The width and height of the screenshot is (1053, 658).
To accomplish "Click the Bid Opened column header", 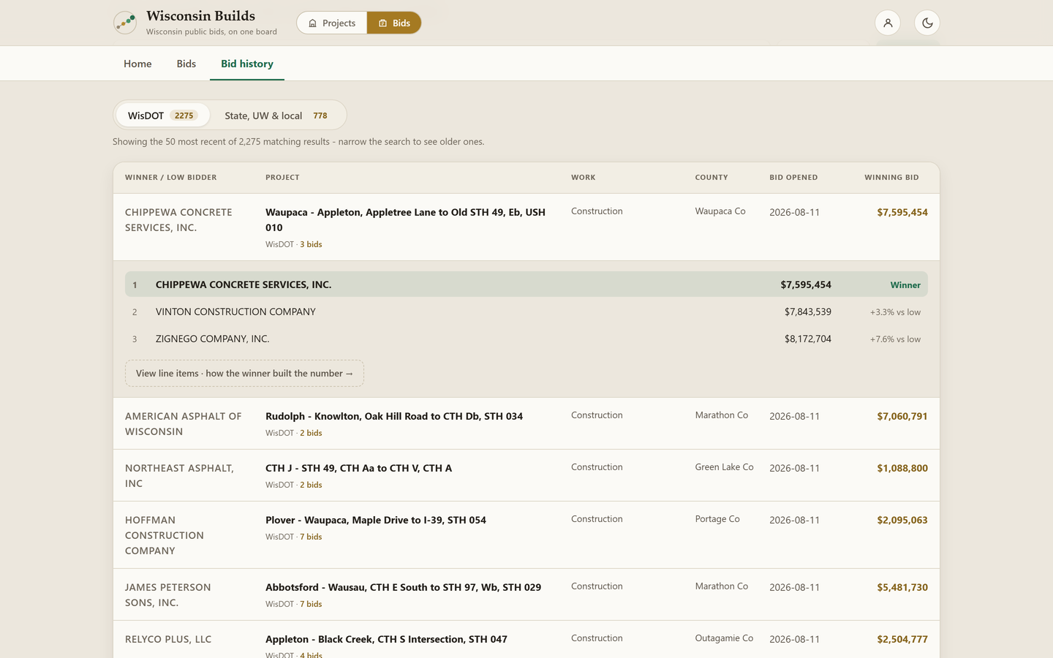I will tap(793, 178).
